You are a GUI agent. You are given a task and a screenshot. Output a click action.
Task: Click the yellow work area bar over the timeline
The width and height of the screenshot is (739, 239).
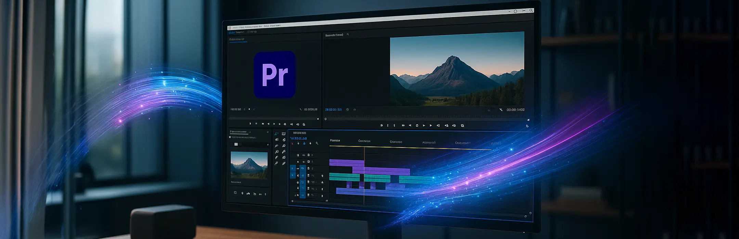pyautogui.click(x=410, y=148)
